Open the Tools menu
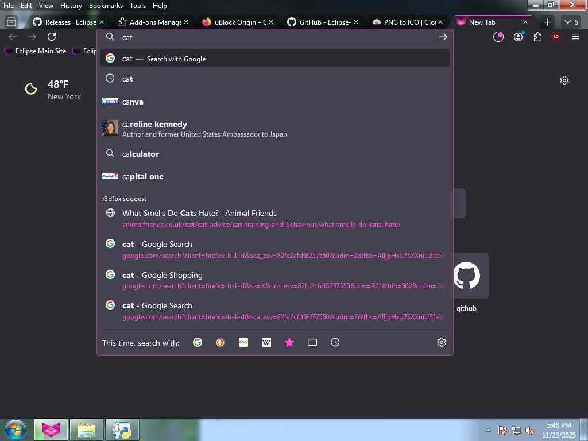This screenshot has height=441, width=588. click(138, 6)
